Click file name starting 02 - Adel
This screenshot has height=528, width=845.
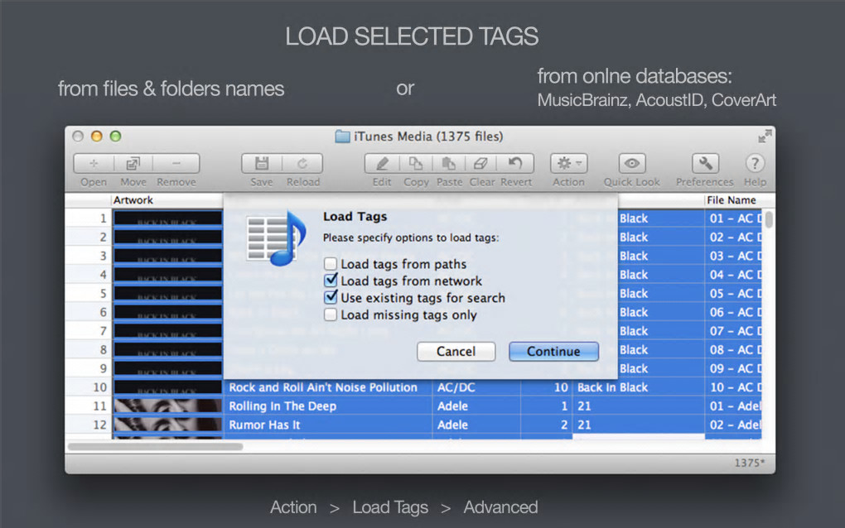coord(735,425)
